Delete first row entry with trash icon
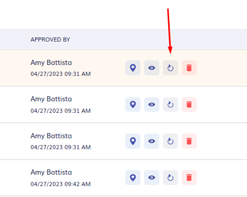This screenshot has height=197, width=247. pos(189,68)
